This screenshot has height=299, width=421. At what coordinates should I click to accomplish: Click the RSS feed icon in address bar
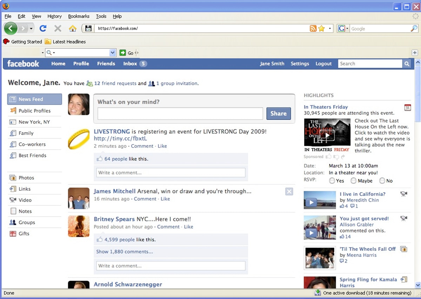point(313,29)
